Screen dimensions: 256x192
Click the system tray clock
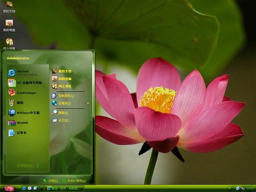click(250, 188)
